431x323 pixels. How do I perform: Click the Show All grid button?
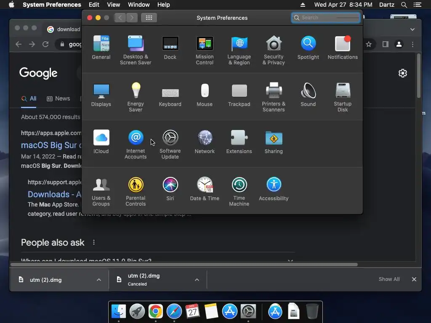click(x=149, y=18)
